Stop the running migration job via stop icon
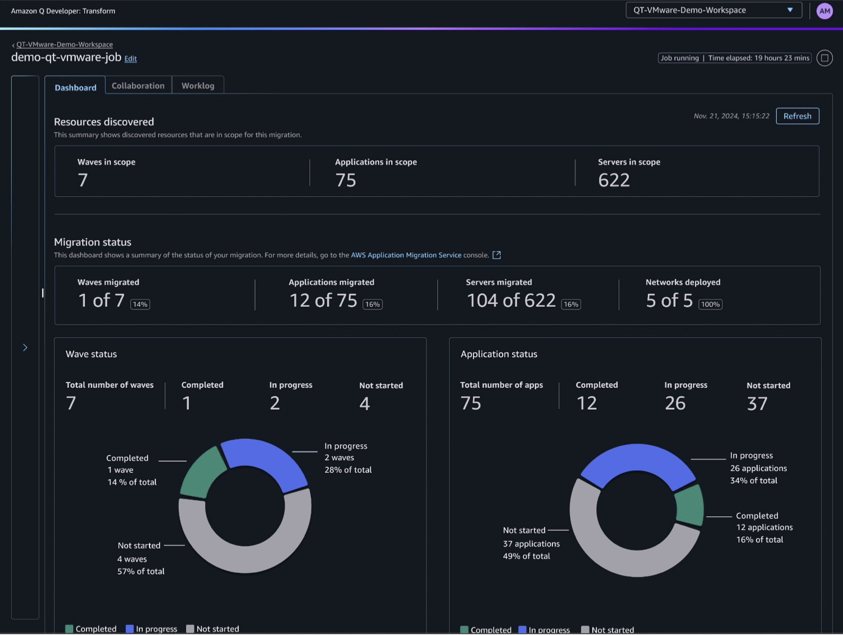This screenshot has height=635, width=843. tap(824, 58)
